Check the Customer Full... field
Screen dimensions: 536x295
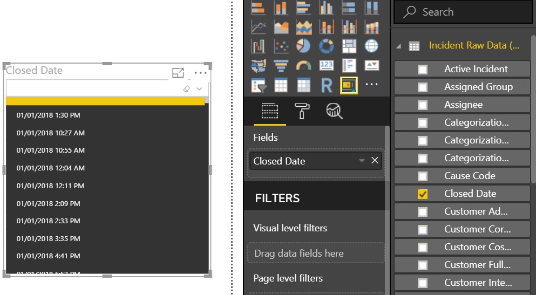point(423,265)
